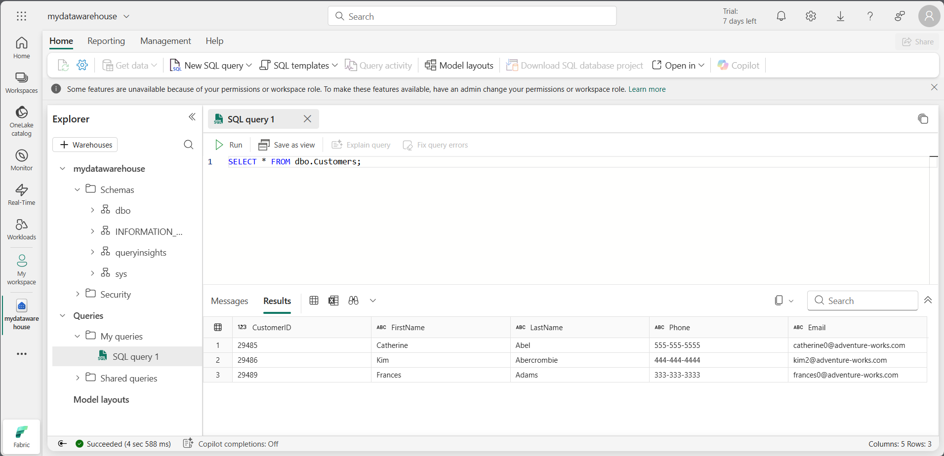Open the user account avatar
944x456 pixels.
click(x=929, y=16)
